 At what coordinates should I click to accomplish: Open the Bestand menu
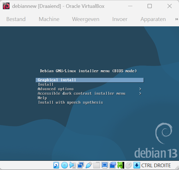(16, 19)
